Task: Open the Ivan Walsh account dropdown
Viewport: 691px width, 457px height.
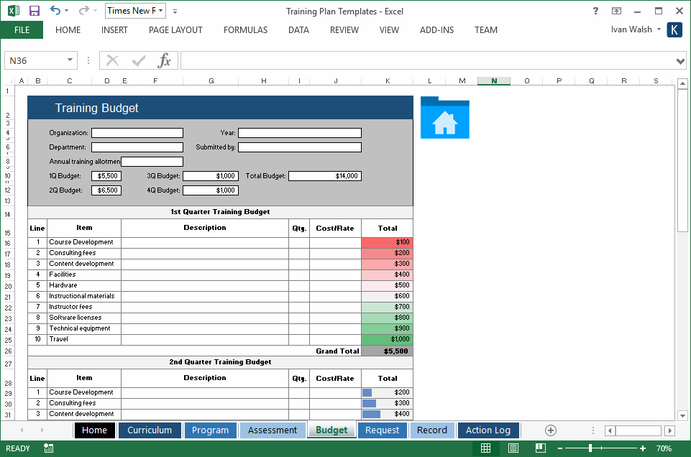Action: click(636, 29)
